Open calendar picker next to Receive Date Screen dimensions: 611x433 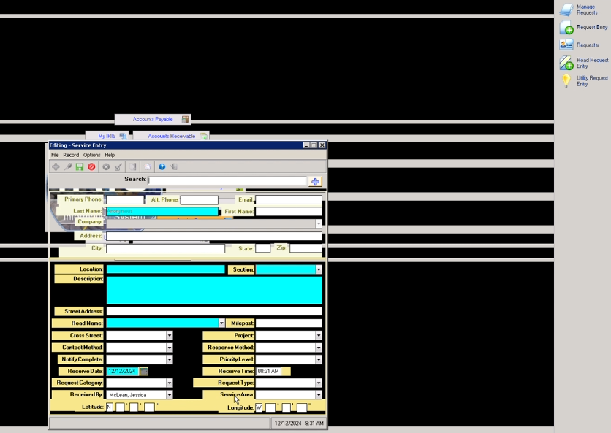pyautogui.click(x=144, y=371)
